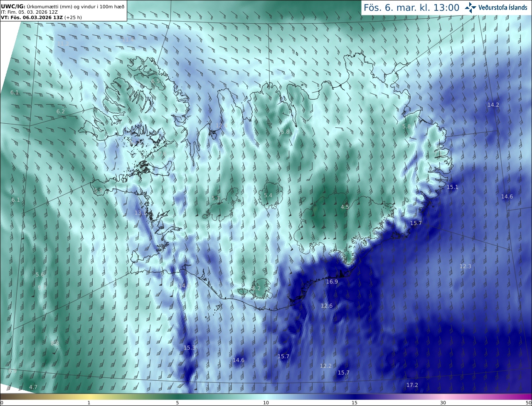Click the 5 tick on the colour scale
This screenshot has height=406, width=532.
(177, 403)
